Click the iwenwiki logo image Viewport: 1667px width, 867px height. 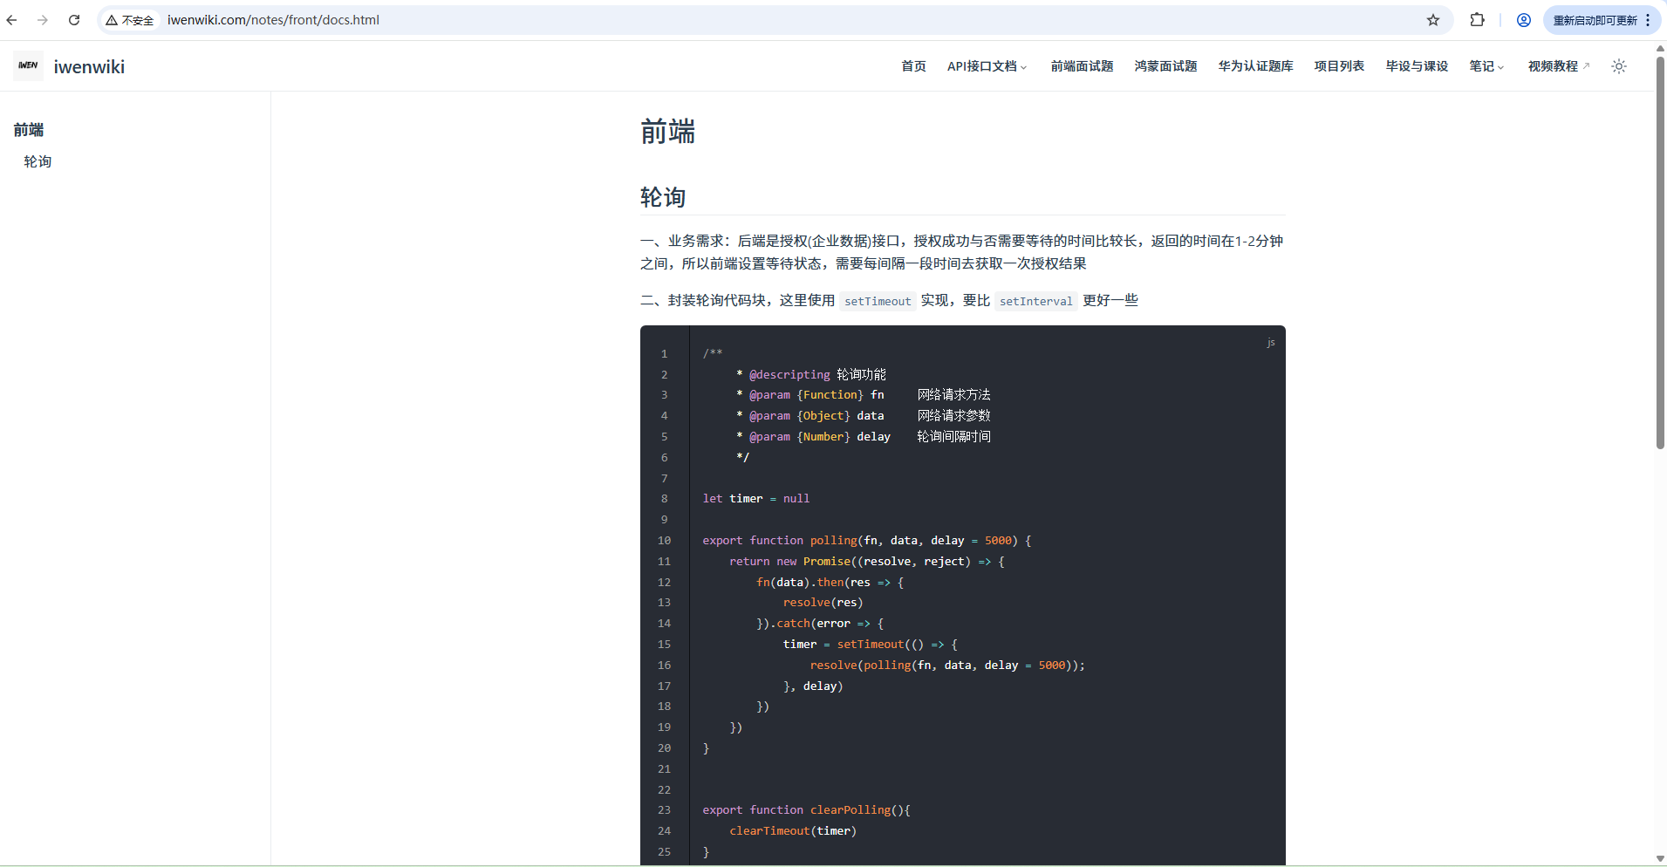tap(28, 65)
